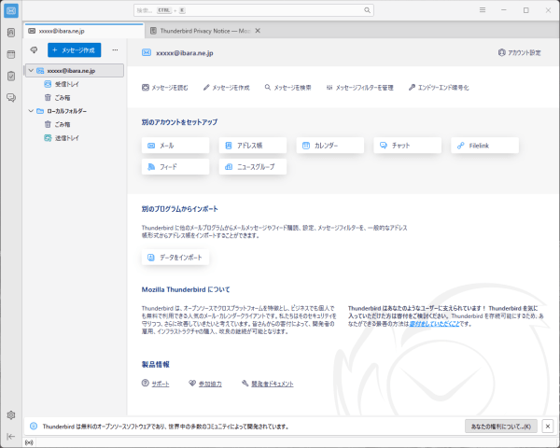Set up a メール account
Viewport: 560px width, 448px height.
175,146
